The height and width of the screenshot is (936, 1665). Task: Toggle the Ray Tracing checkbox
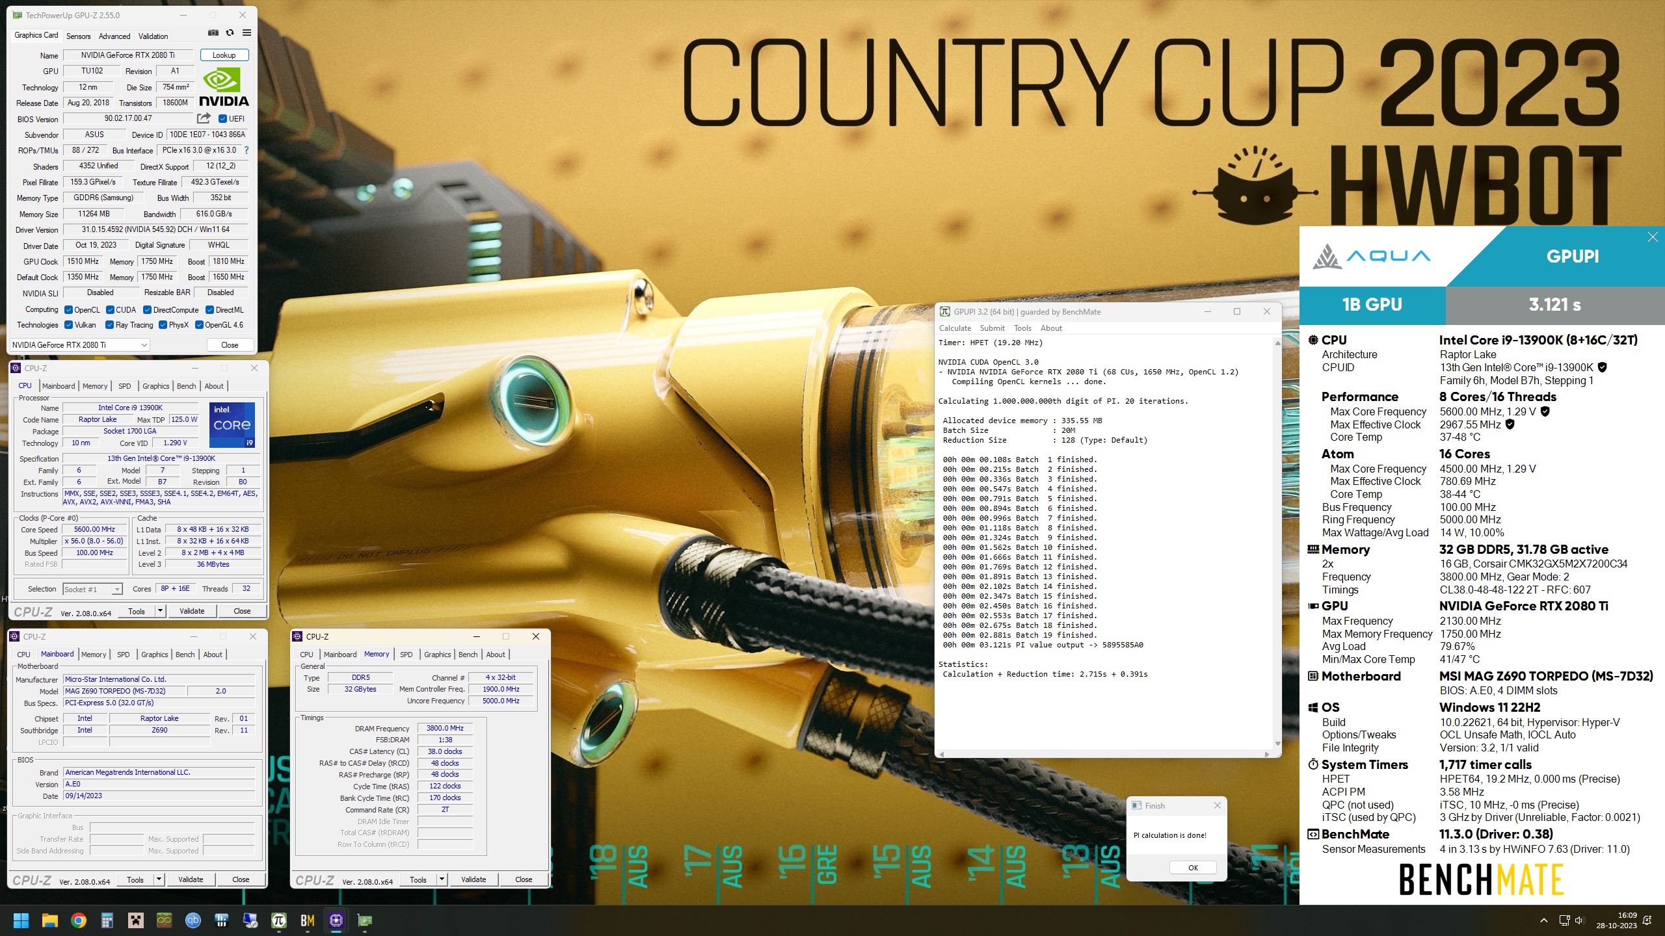pyautogui.click(x=109, y=325)
